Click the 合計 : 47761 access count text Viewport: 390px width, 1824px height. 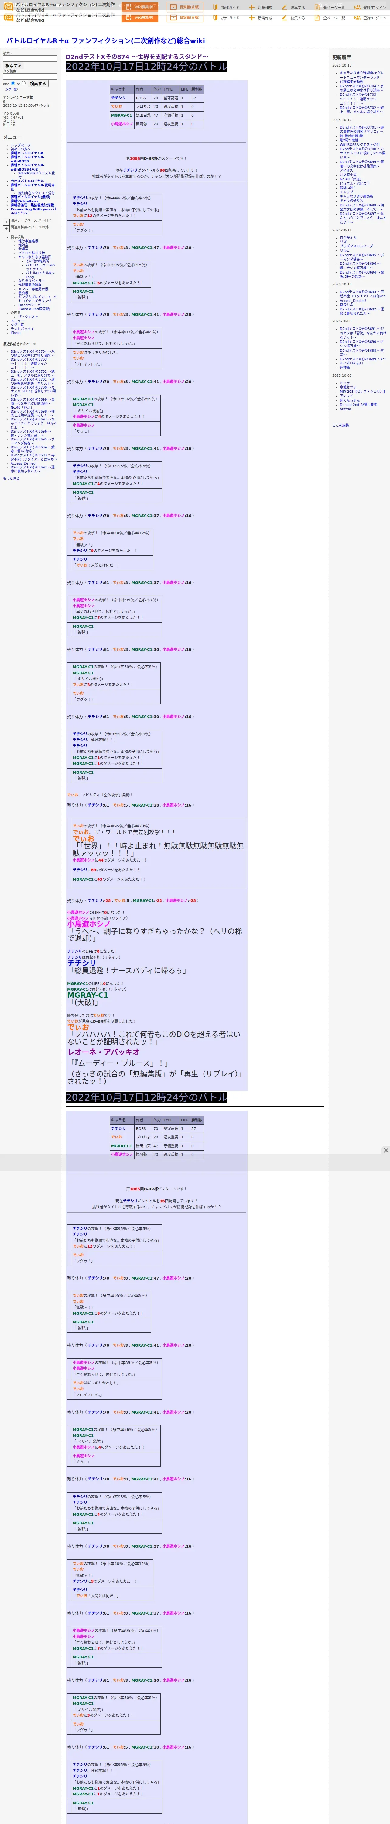coord(13,118)
